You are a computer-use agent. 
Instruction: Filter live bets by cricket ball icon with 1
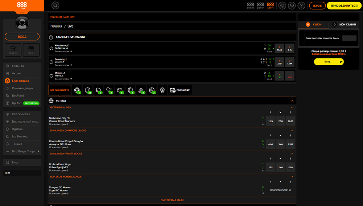tap(130, 90)
